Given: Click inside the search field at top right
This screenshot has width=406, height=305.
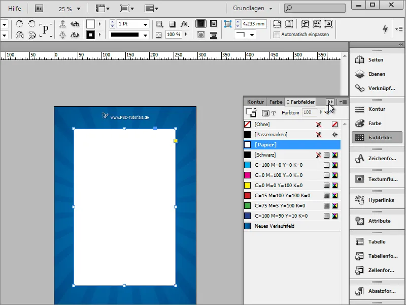Looking at the screenshot, I should (x=315, y=8).
